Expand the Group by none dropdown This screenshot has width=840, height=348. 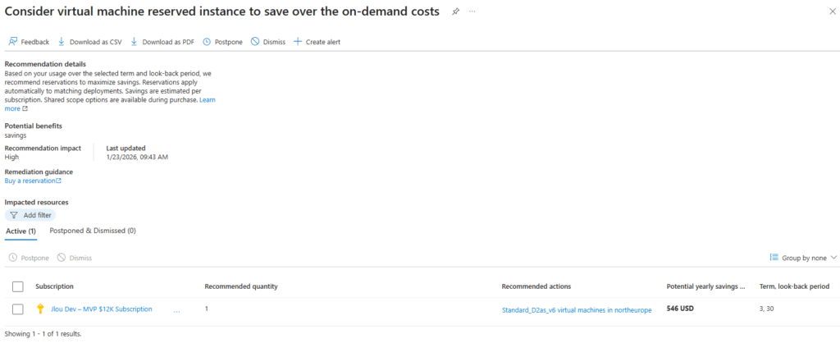click(x=803, y=258)
